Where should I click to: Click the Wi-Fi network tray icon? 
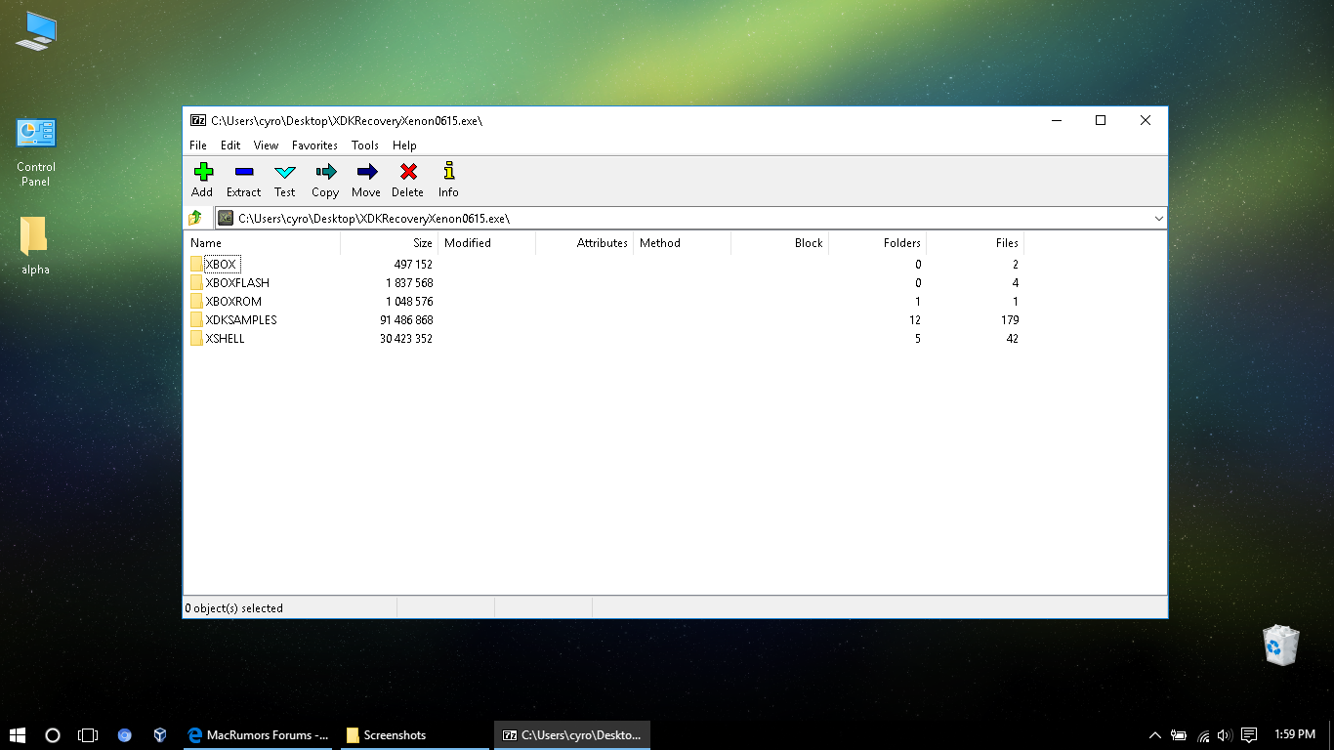point(1203,735)
